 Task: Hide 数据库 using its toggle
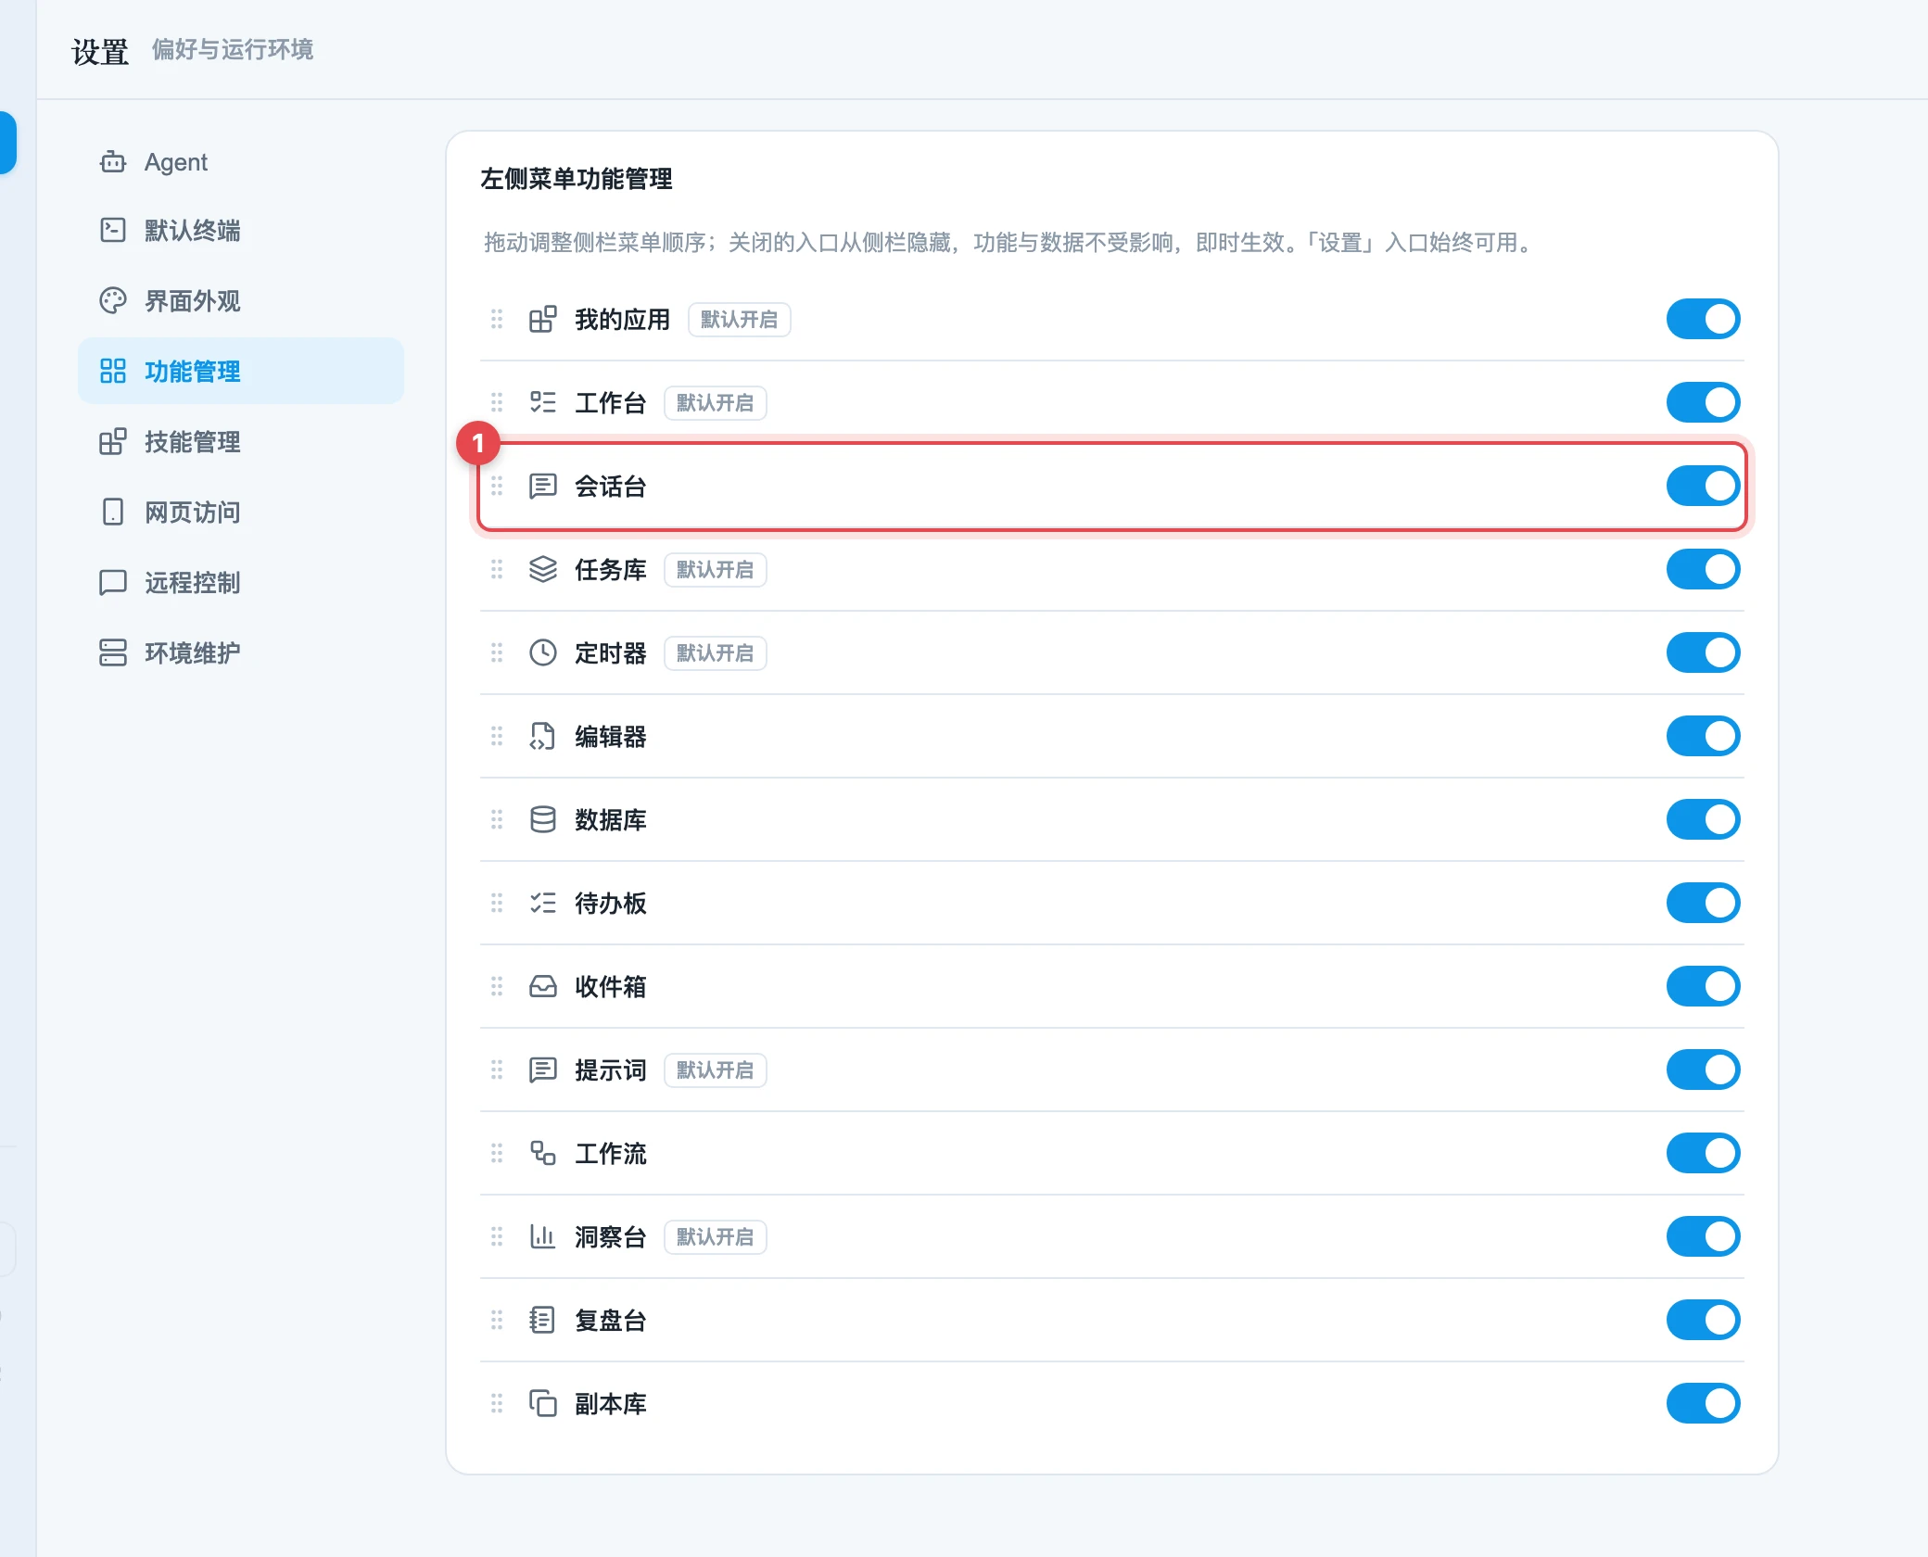1703,820
